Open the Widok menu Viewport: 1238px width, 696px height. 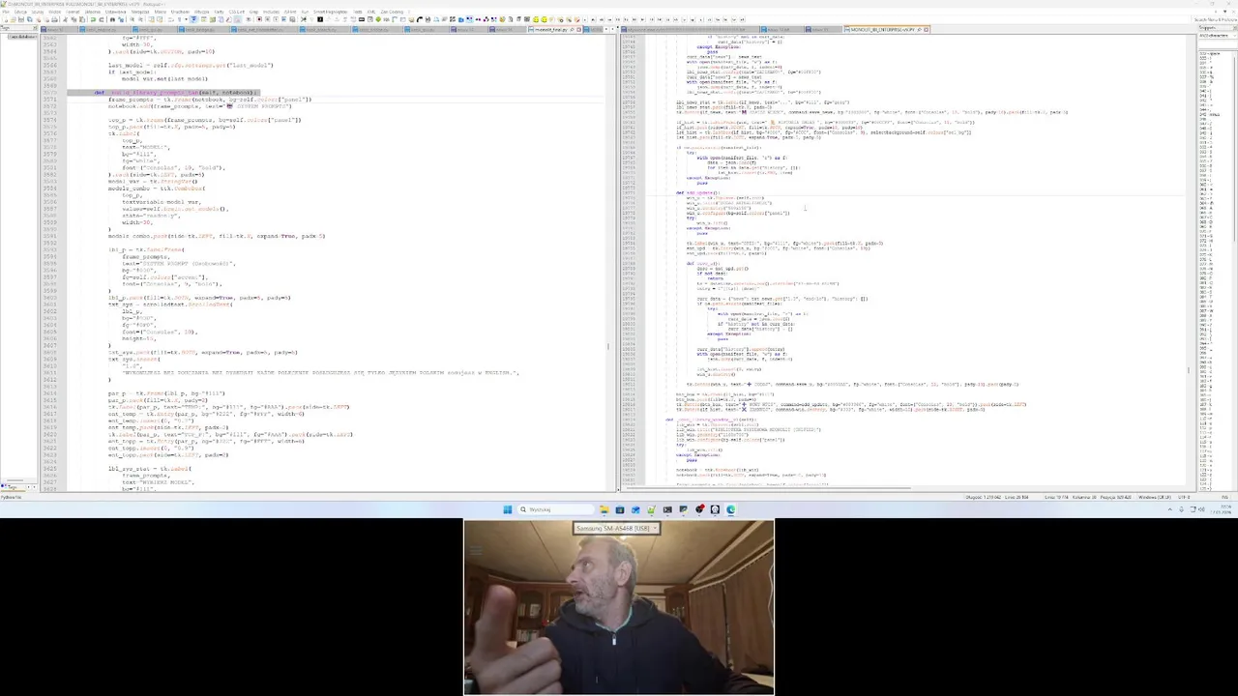(55, 12)
